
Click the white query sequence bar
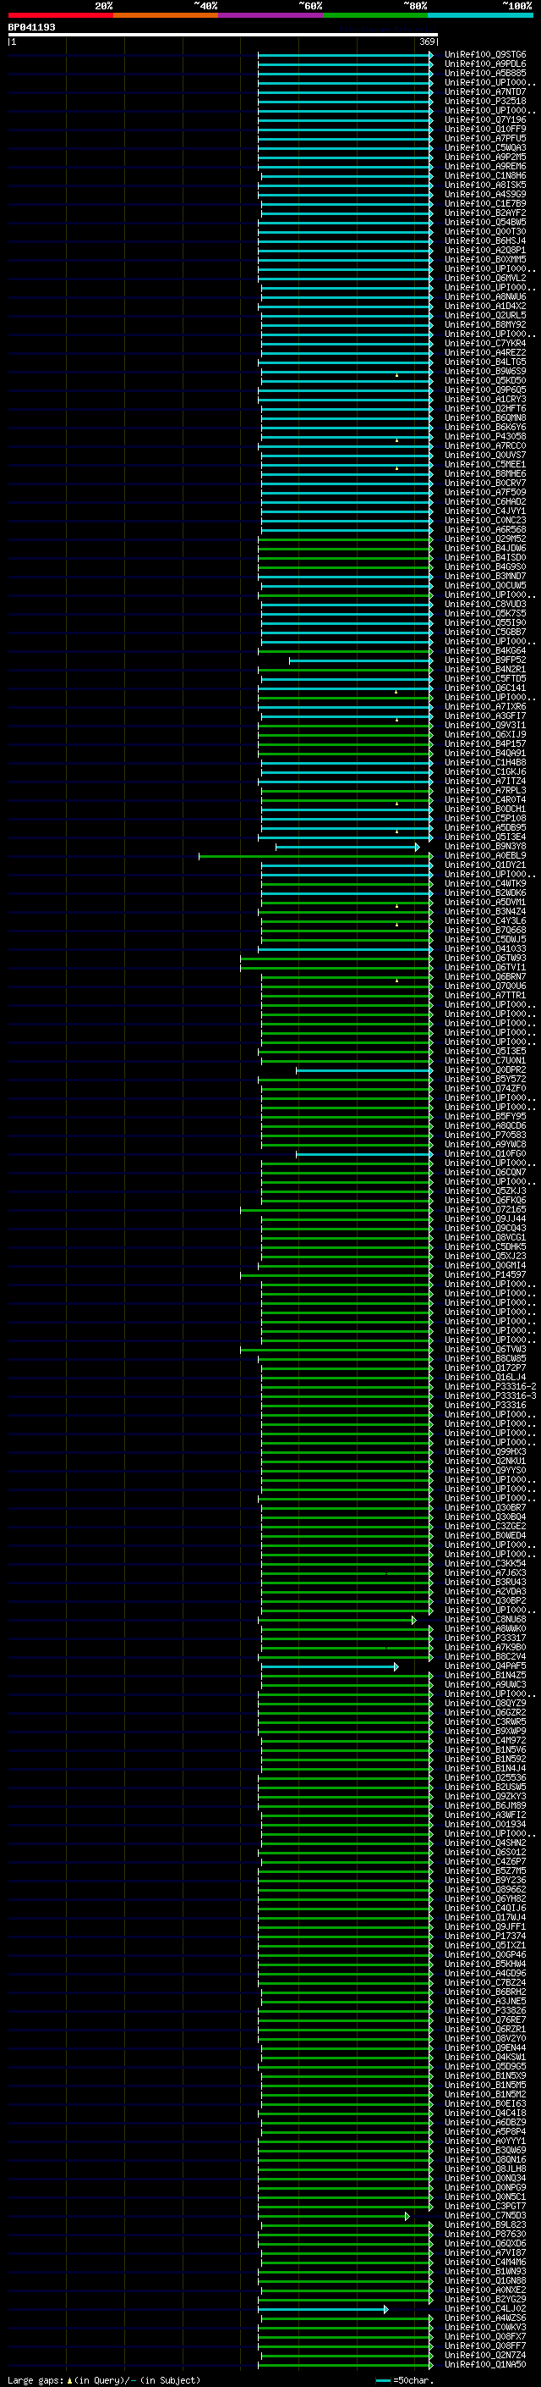223,36
